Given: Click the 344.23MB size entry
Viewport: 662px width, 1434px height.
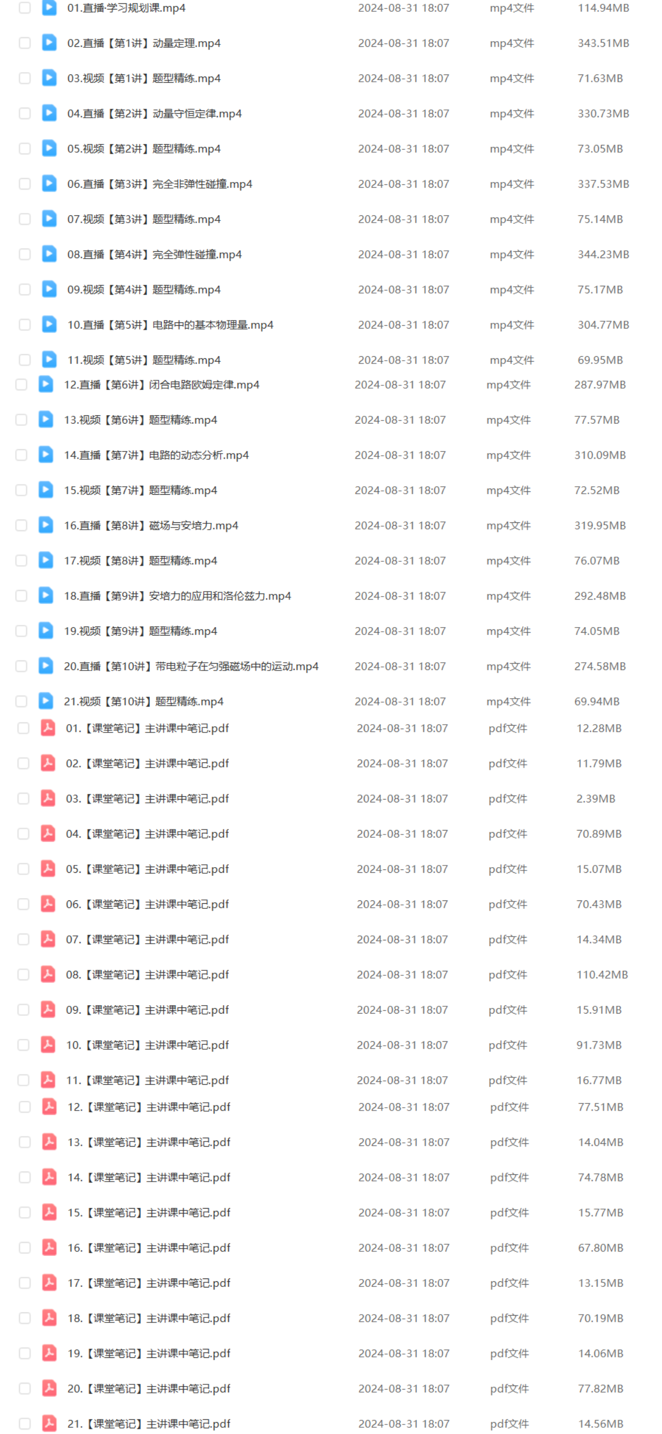Looking at the screenshot, I should [603, 254].
